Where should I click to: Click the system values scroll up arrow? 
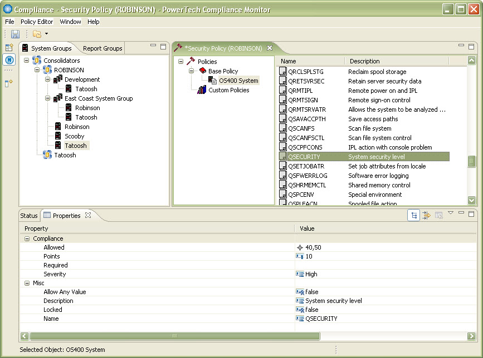[471, 60]
